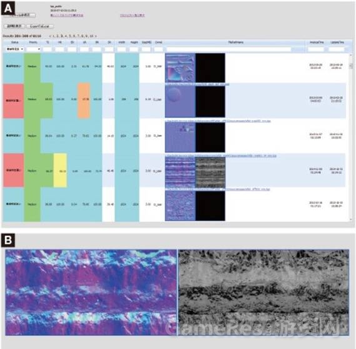Screen dimensions: 356x349
Task: Open the purple link below the date text
Action: click(66, 16)
